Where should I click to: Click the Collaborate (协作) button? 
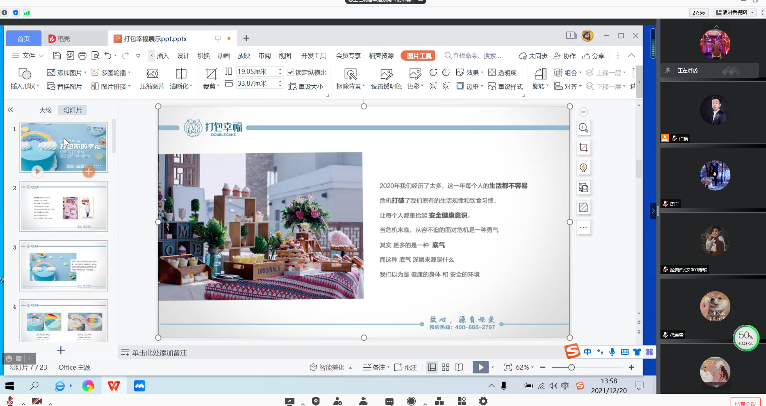(565, 56)
